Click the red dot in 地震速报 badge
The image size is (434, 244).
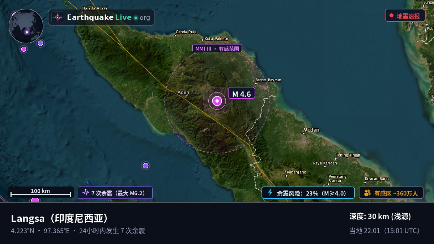391,16
